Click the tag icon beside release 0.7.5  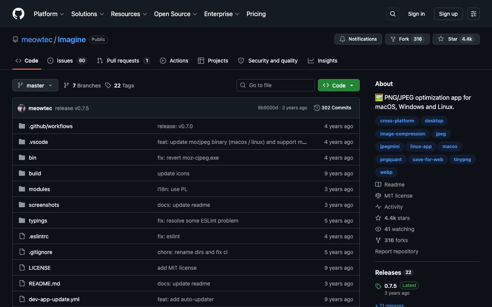click(x=378, y=286)
